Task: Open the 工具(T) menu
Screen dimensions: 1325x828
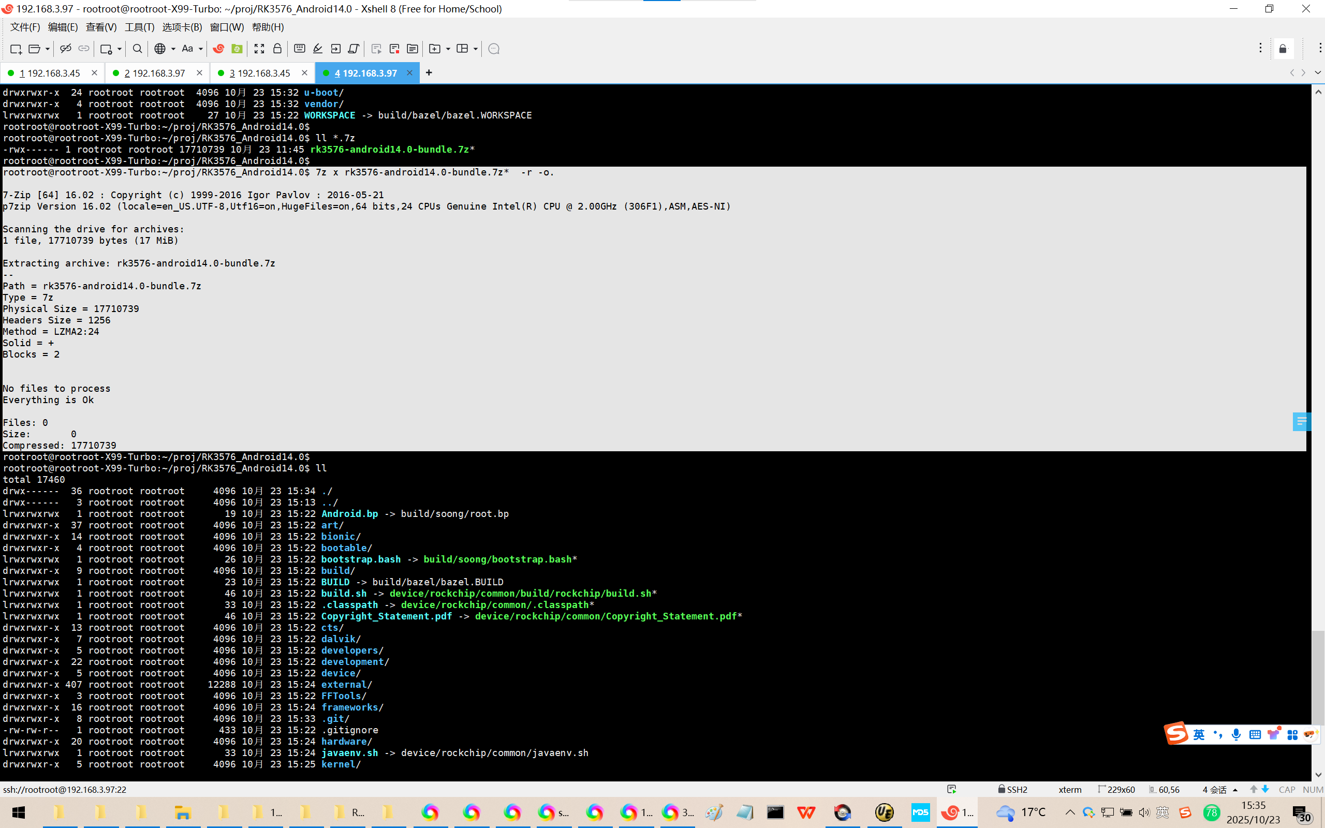Action: click(x=139, y=27)
